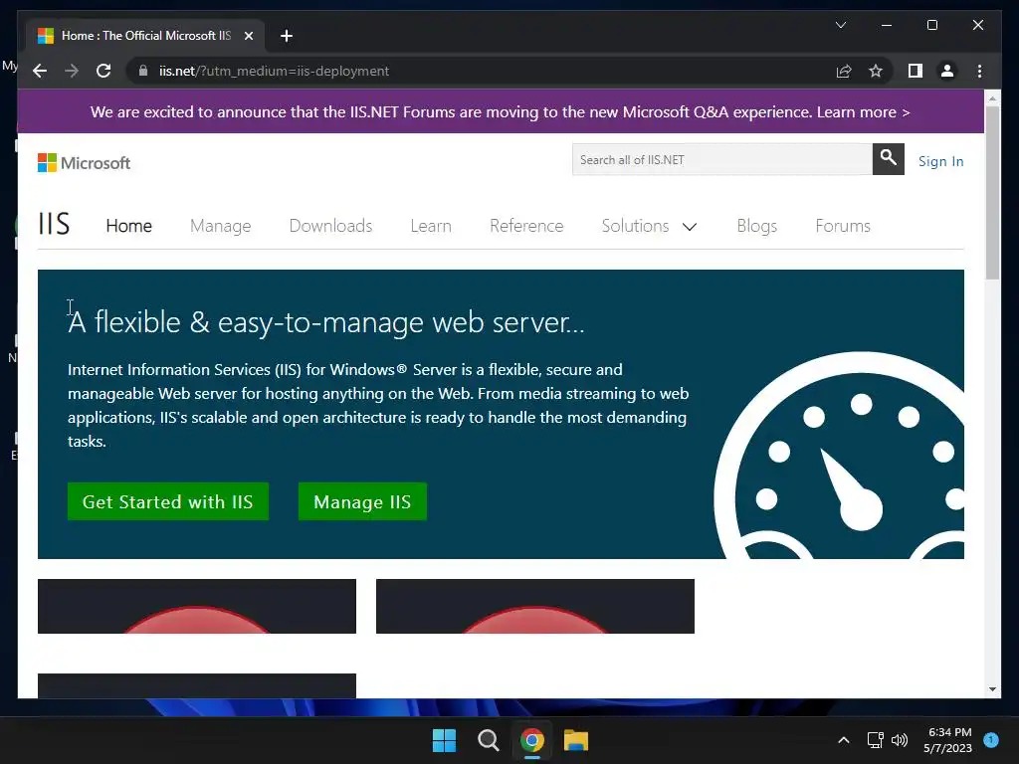Click the scrollbar down arrow
This screenshot has width=1019, height=764.
coord(992,688)
